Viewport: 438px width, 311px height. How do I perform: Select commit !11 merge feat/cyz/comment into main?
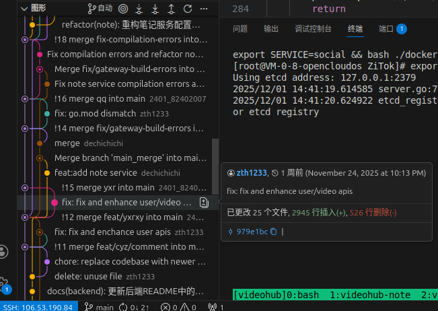pos(118,247)
